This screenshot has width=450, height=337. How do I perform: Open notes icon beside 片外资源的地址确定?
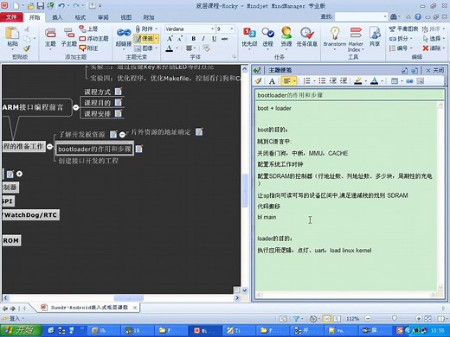(199, 132)
